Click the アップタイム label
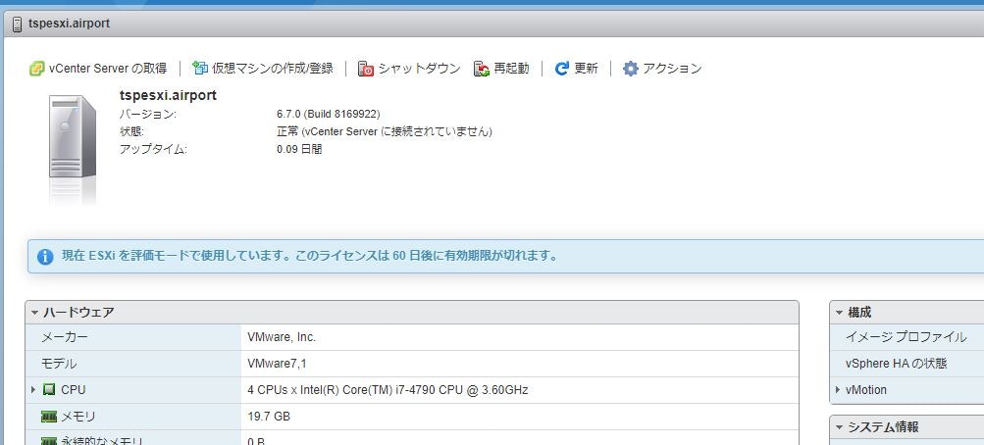984x445 pixels. click(153, 149)
